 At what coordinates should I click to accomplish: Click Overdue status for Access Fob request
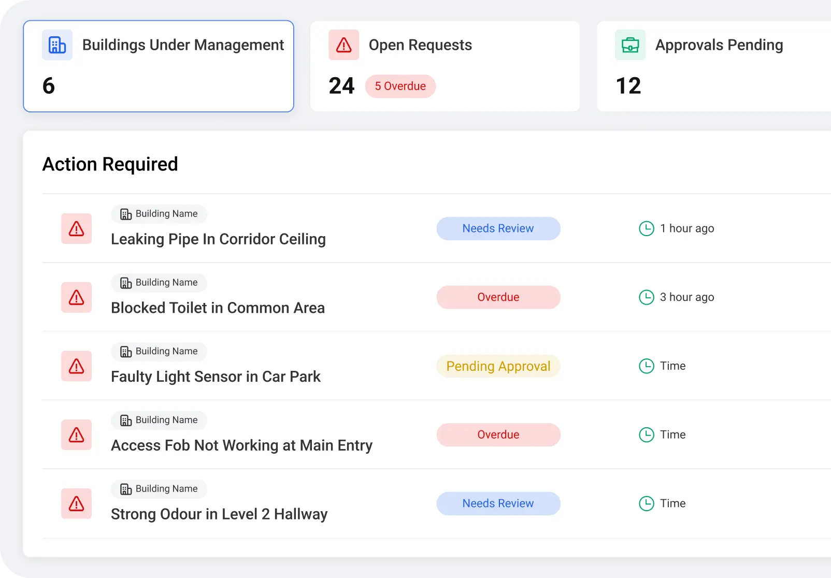pos(498,435)
